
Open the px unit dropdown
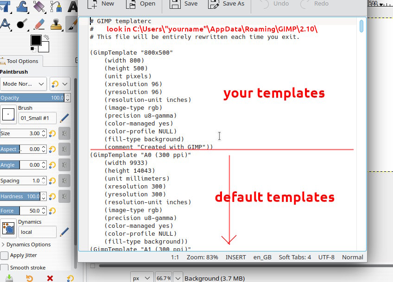[x=142, y=278]
